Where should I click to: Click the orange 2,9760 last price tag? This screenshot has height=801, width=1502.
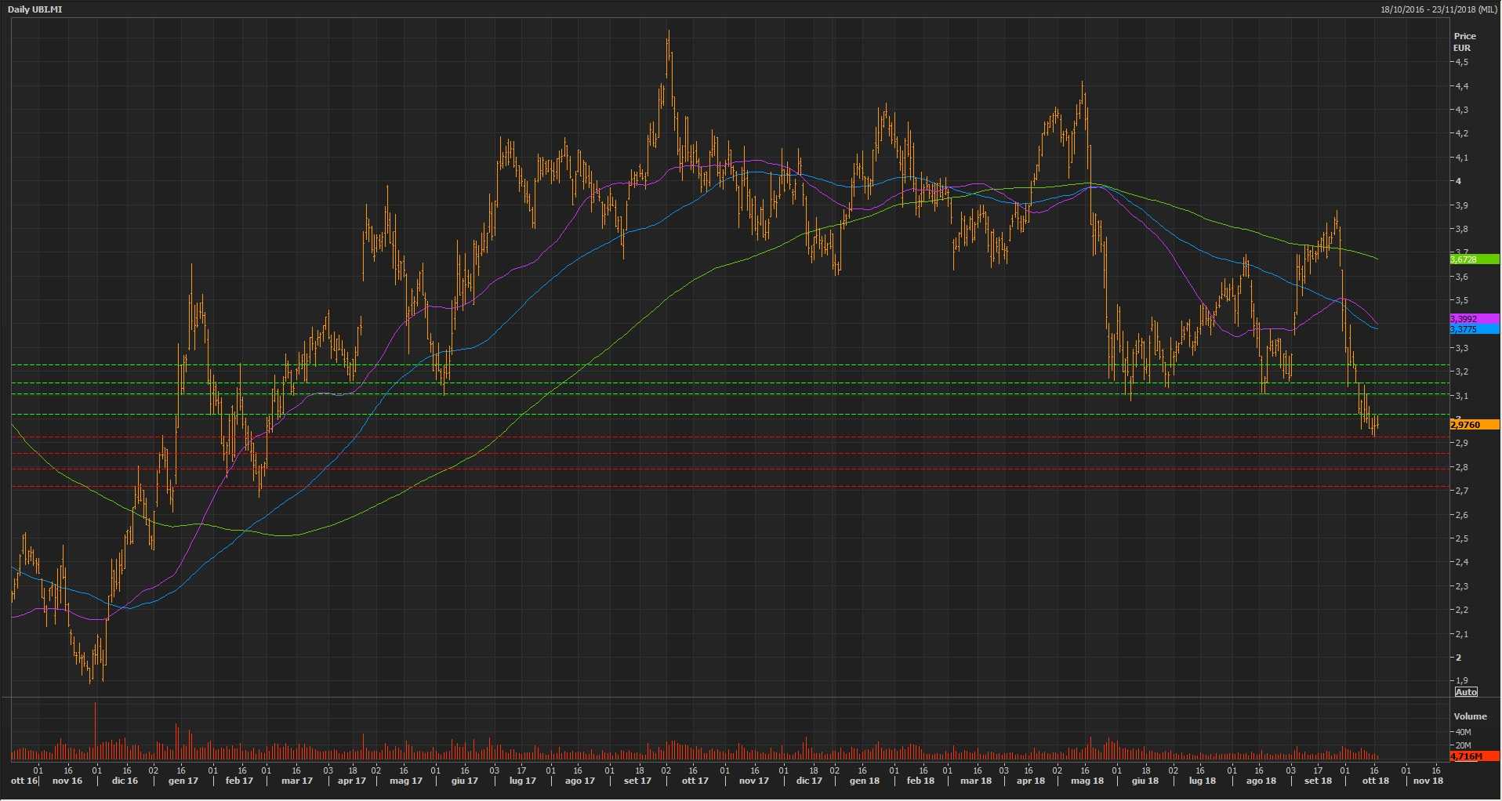click(1474, 425)
